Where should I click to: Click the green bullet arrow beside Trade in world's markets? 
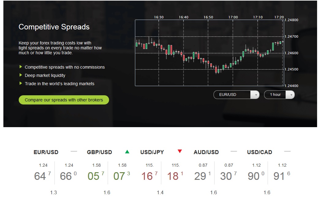(21, 83)
